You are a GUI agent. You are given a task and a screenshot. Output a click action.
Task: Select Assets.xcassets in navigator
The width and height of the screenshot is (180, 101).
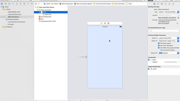(x=13, y=19)
